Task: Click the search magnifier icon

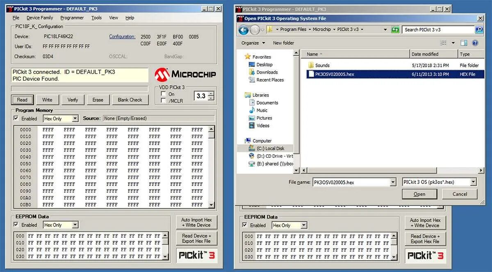Action: [x=479, y=29]
